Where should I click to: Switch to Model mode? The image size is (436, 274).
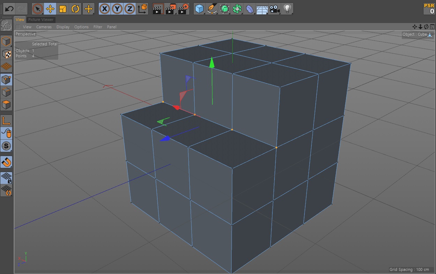click(x=6, y=42)
